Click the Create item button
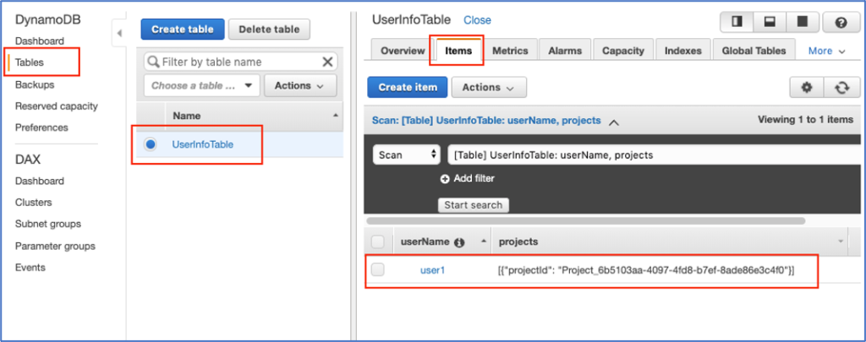Viewport: 866px width, 342px height. pyautogui.click(x=408, y=87)
